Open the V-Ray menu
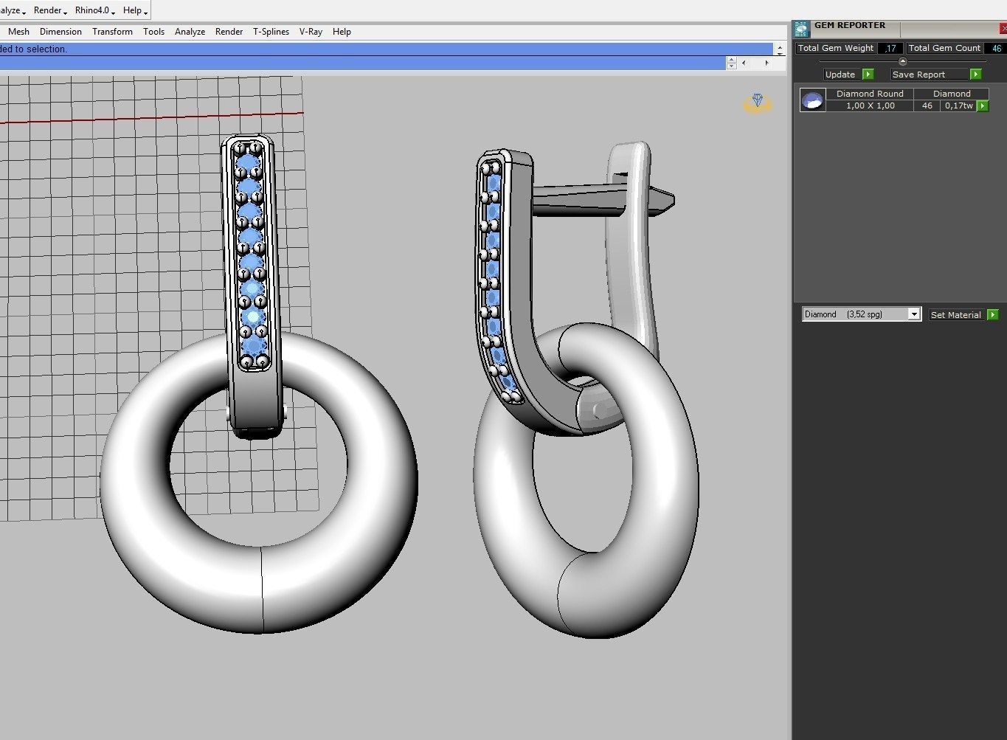 pyautogui.click(x=311, y=32)
